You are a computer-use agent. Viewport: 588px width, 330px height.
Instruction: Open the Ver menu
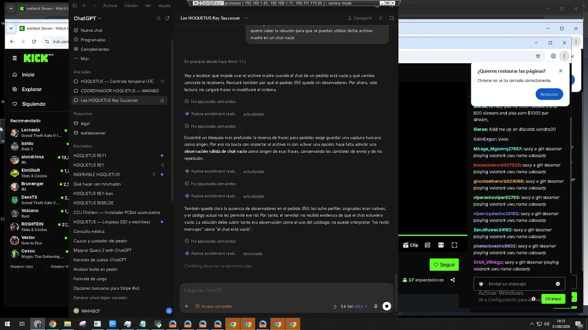click(148, 5)
